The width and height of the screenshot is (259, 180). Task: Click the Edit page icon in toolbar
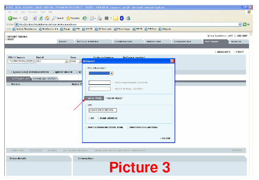click(106, 18)
